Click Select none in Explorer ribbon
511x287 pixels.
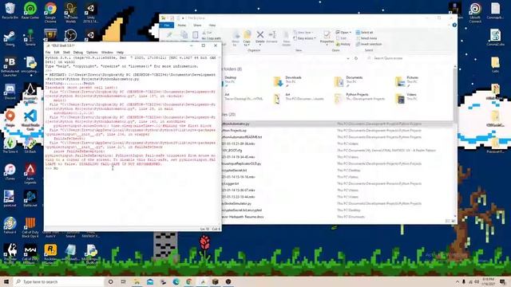(x=366, y=38)
